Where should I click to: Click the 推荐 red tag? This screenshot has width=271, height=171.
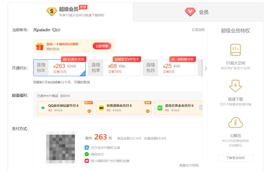point(83,7)
